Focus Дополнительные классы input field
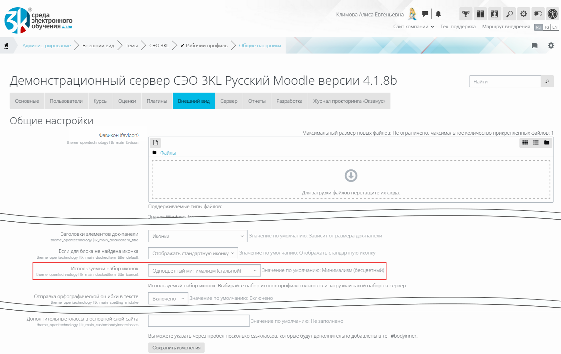 tap(199, 321)
